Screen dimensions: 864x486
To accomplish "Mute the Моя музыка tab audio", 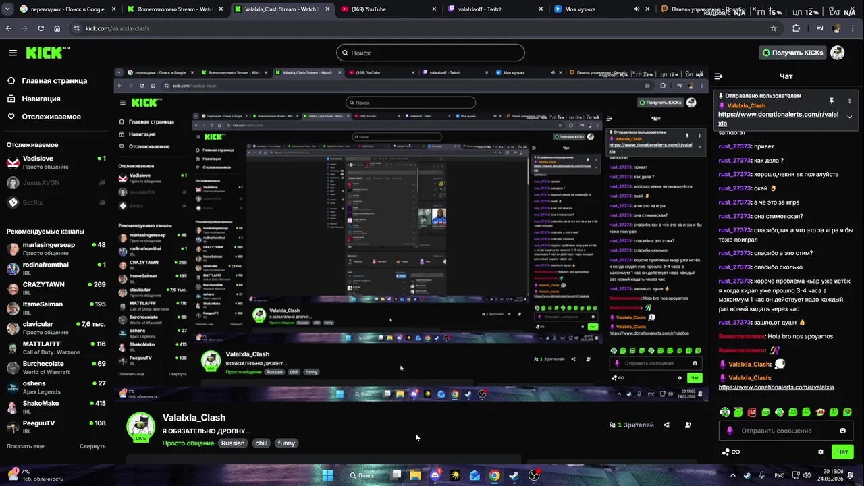I will coord(637,9).
